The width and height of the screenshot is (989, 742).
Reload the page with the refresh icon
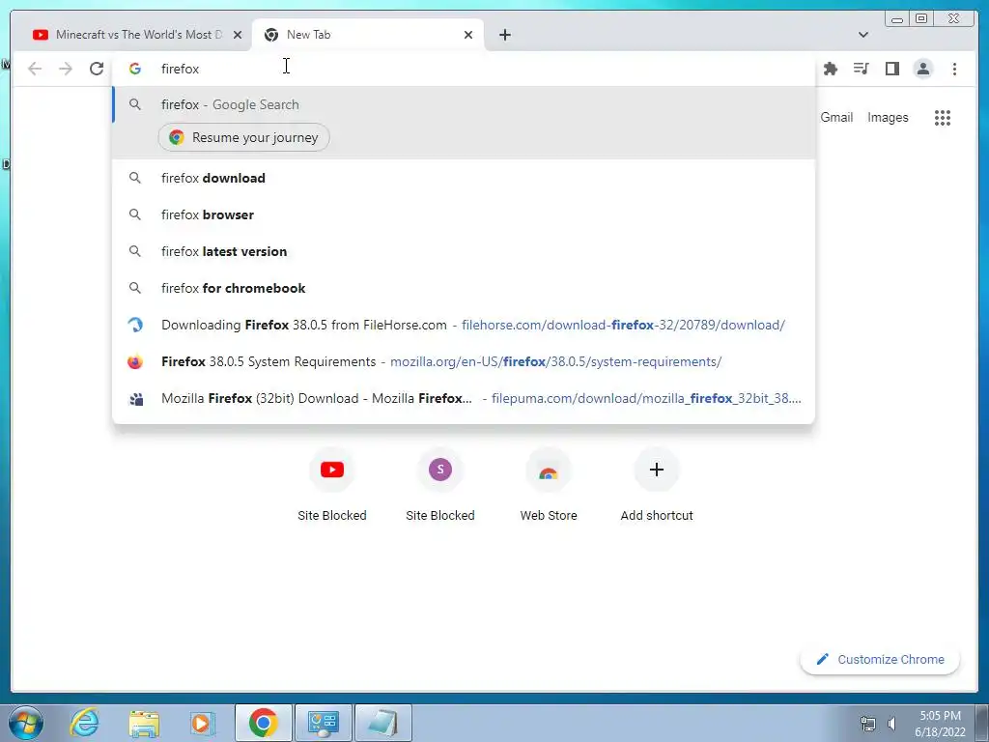tap(97, 69)
